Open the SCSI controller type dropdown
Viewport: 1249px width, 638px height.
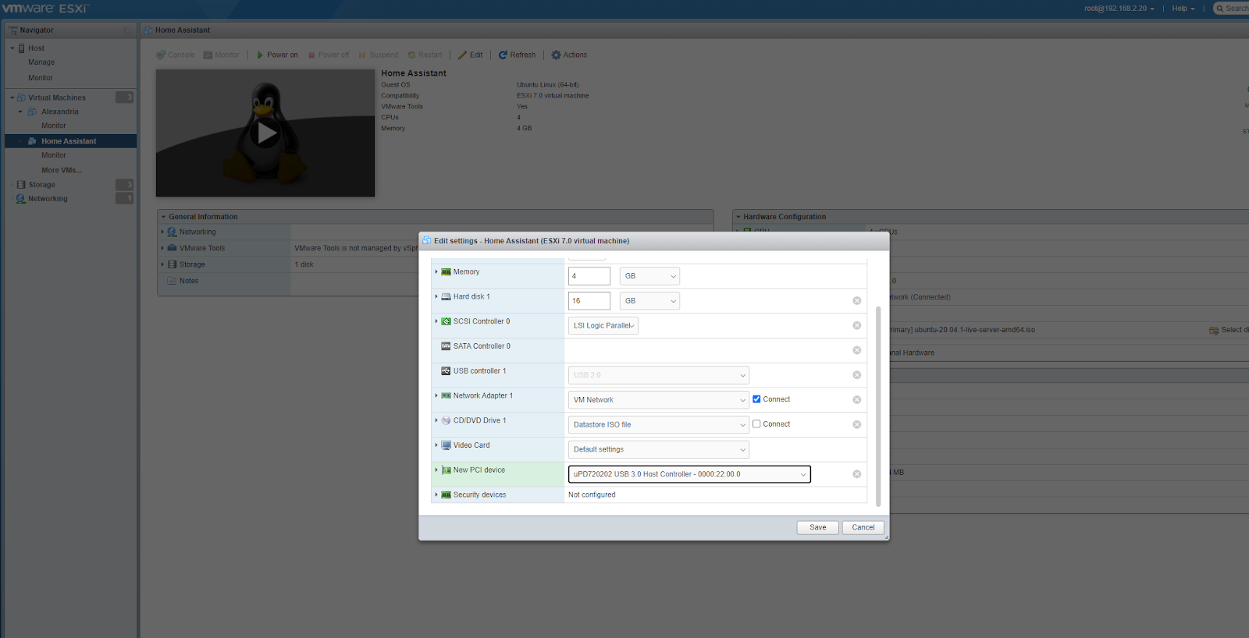(x=603, y=326)
